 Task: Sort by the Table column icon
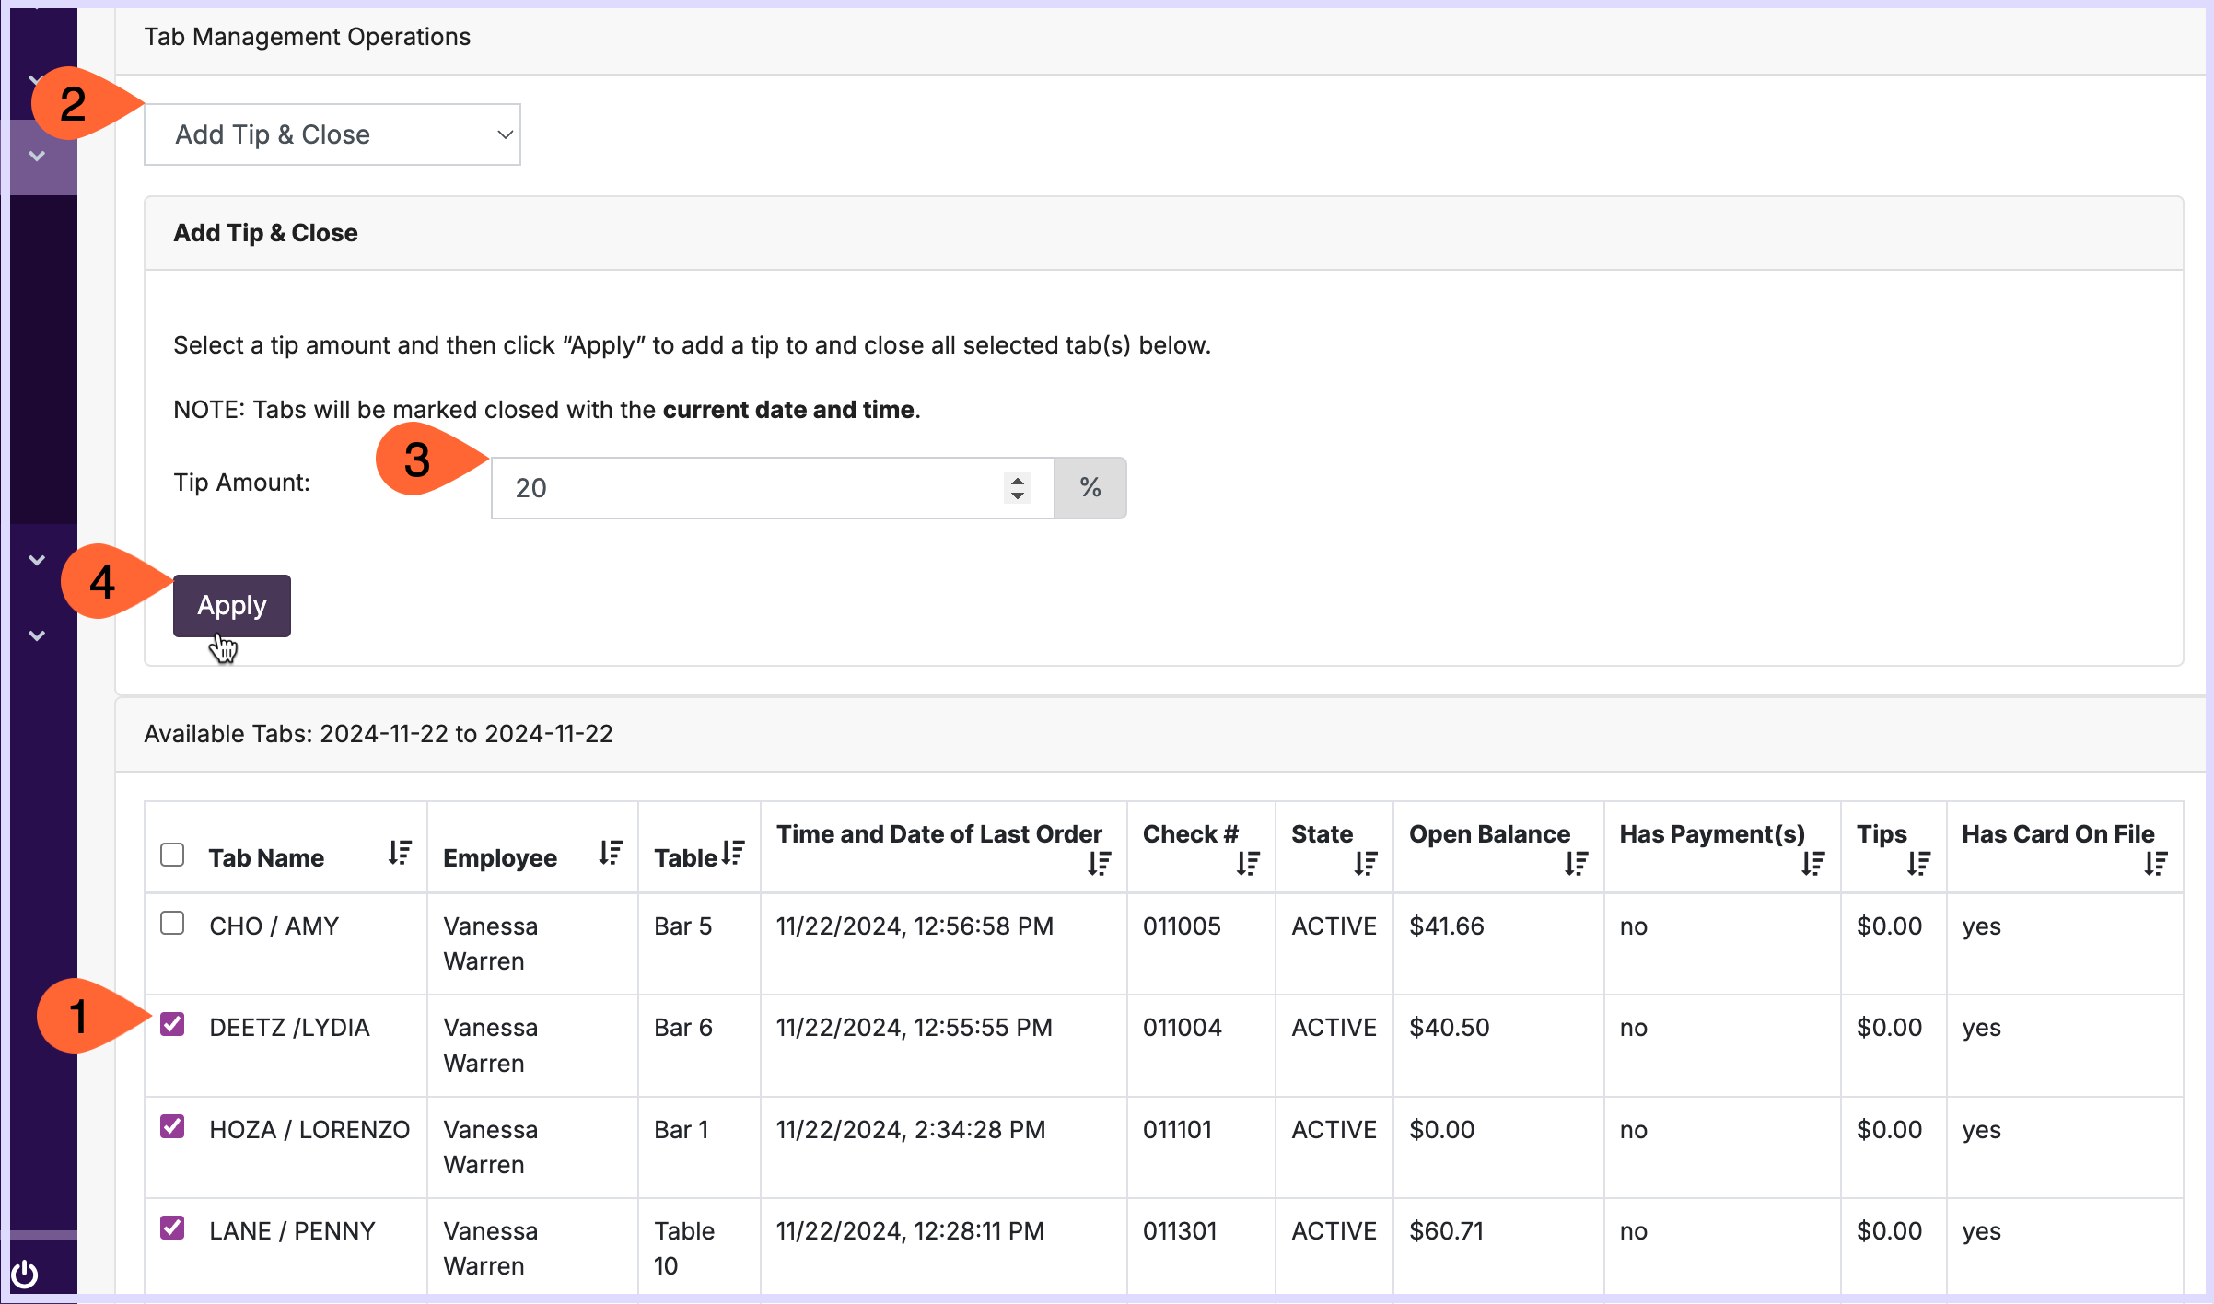pyautogui.click(x=733, y=853)
